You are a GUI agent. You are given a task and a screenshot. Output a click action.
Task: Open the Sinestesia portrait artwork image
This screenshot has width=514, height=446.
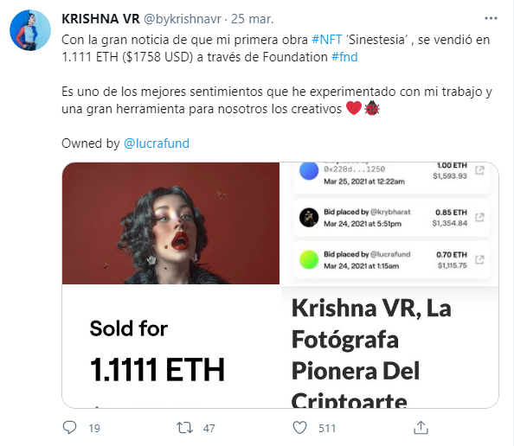[x=170, y=223]
